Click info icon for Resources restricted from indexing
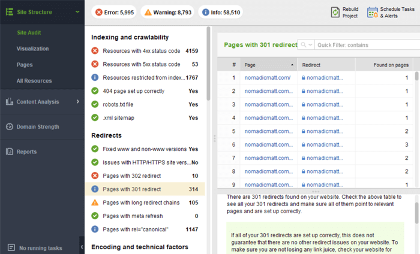Image resolution: width=420 pixels, height=254 pixels. (95, 77)
